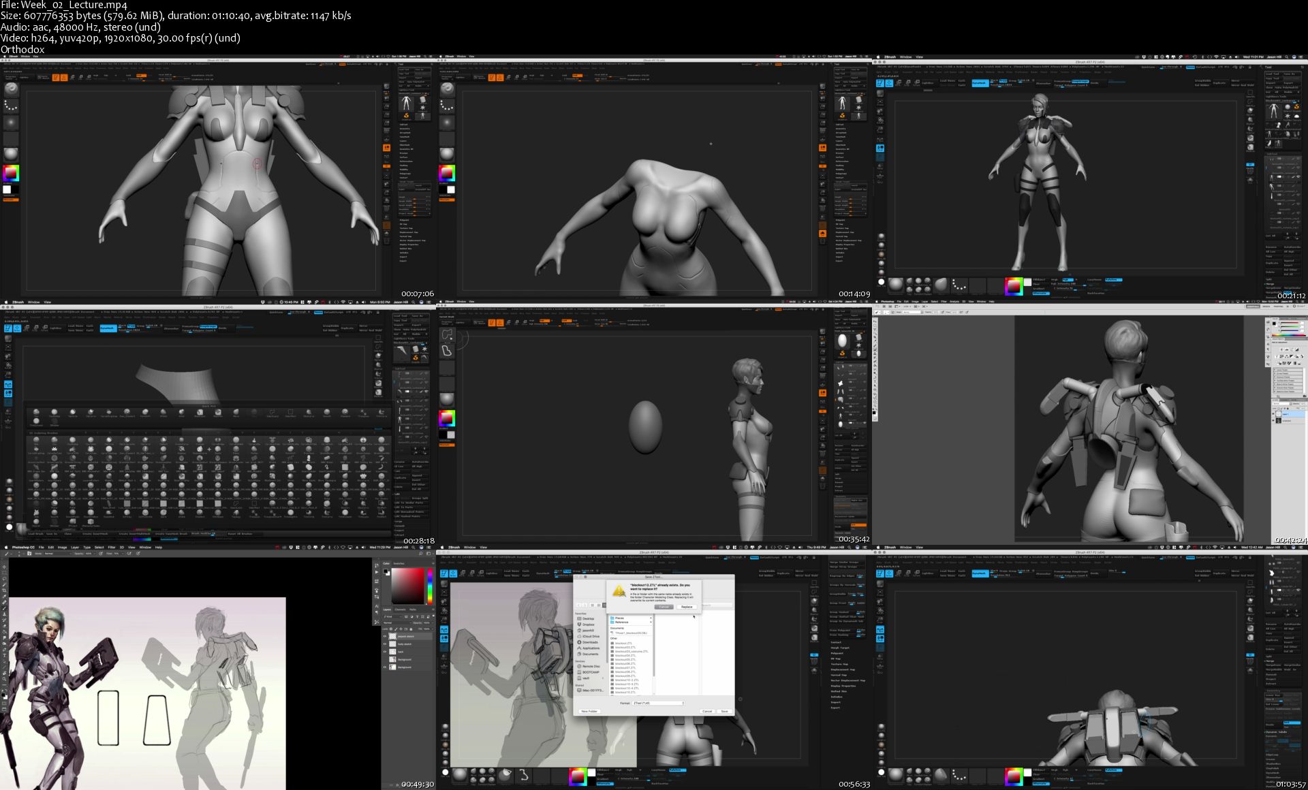Image resolution: width=1308 pixels, height=790 pixels.
Task: Select the Lasso tool in Photoshop CC frame
Action: 4,579
